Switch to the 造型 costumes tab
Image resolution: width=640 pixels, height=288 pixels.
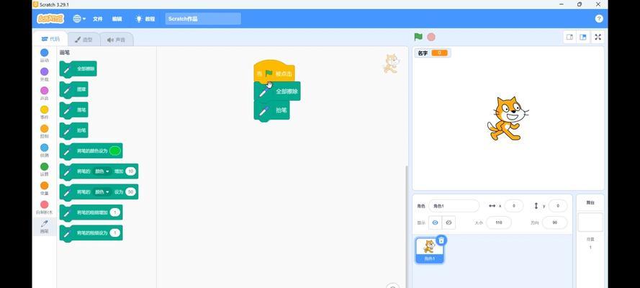[84, 40]
